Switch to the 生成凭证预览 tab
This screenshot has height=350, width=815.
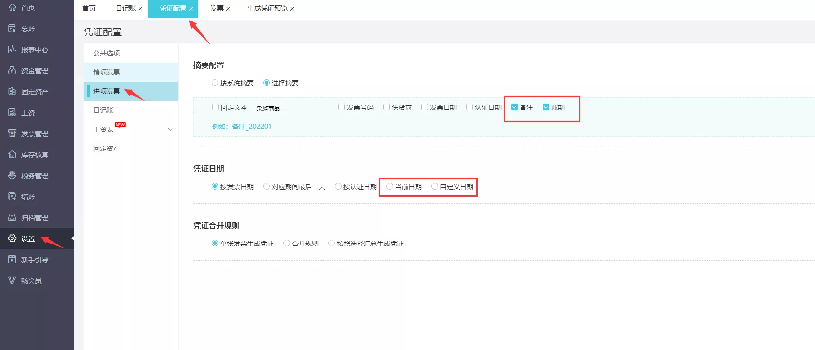(268, 8)
